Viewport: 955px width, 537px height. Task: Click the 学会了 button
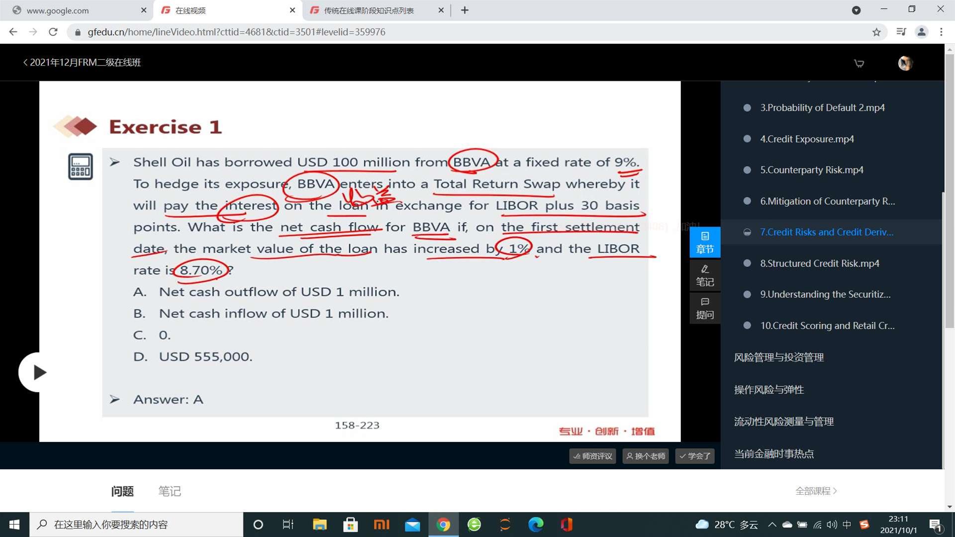[695, 456]
